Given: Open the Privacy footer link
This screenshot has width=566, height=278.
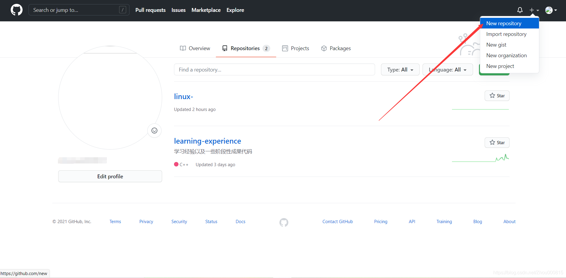Looking at the screenshot, I should pos(146,222).
